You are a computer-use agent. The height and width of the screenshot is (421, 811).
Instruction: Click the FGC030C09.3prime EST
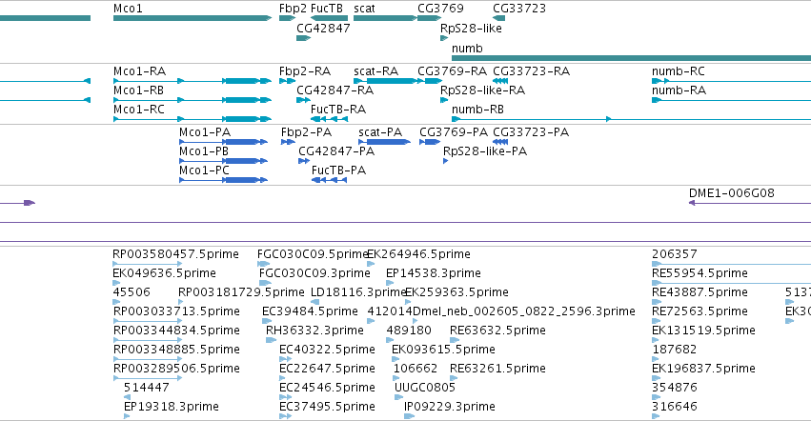pyautogui.click(x=315, y=273)
